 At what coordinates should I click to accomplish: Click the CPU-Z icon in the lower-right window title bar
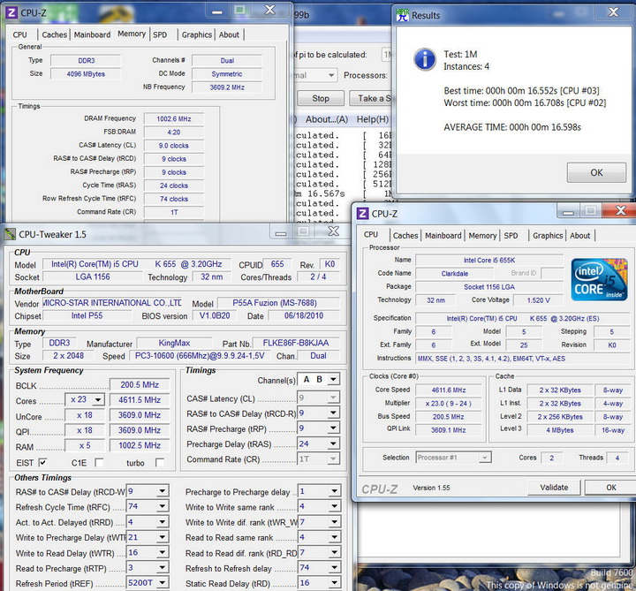click(362, 214)
